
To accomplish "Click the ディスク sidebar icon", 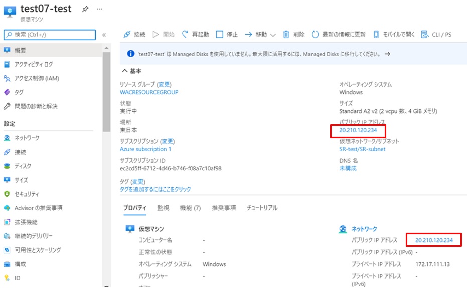I will (7, 166).
